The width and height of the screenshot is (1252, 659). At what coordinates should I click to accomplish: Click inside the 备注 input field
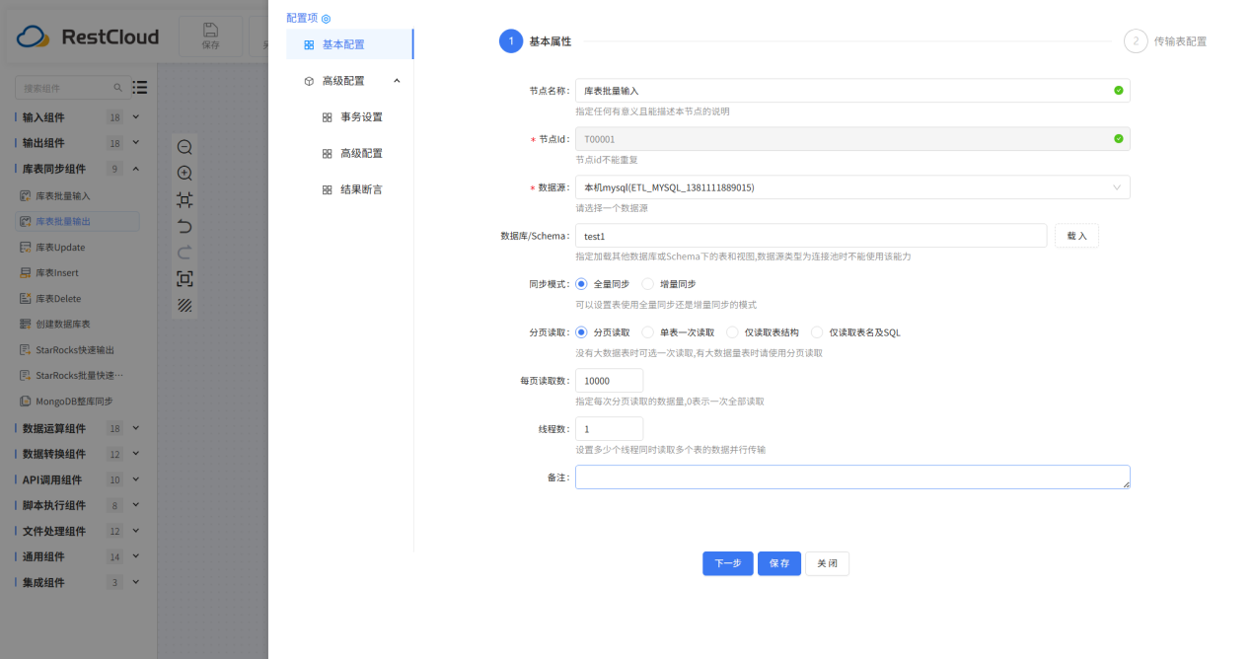(x=852, y=476)
